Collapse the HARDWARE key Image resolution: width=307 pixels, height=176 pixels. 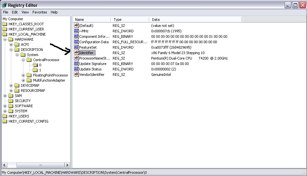pos(5,39)
